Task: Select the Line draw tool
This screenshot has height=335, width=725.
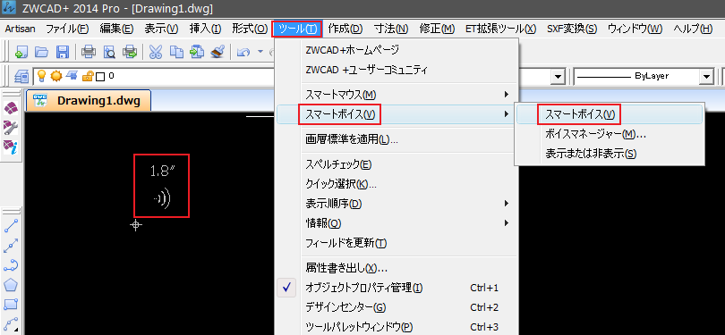Action: pos(11,226)
